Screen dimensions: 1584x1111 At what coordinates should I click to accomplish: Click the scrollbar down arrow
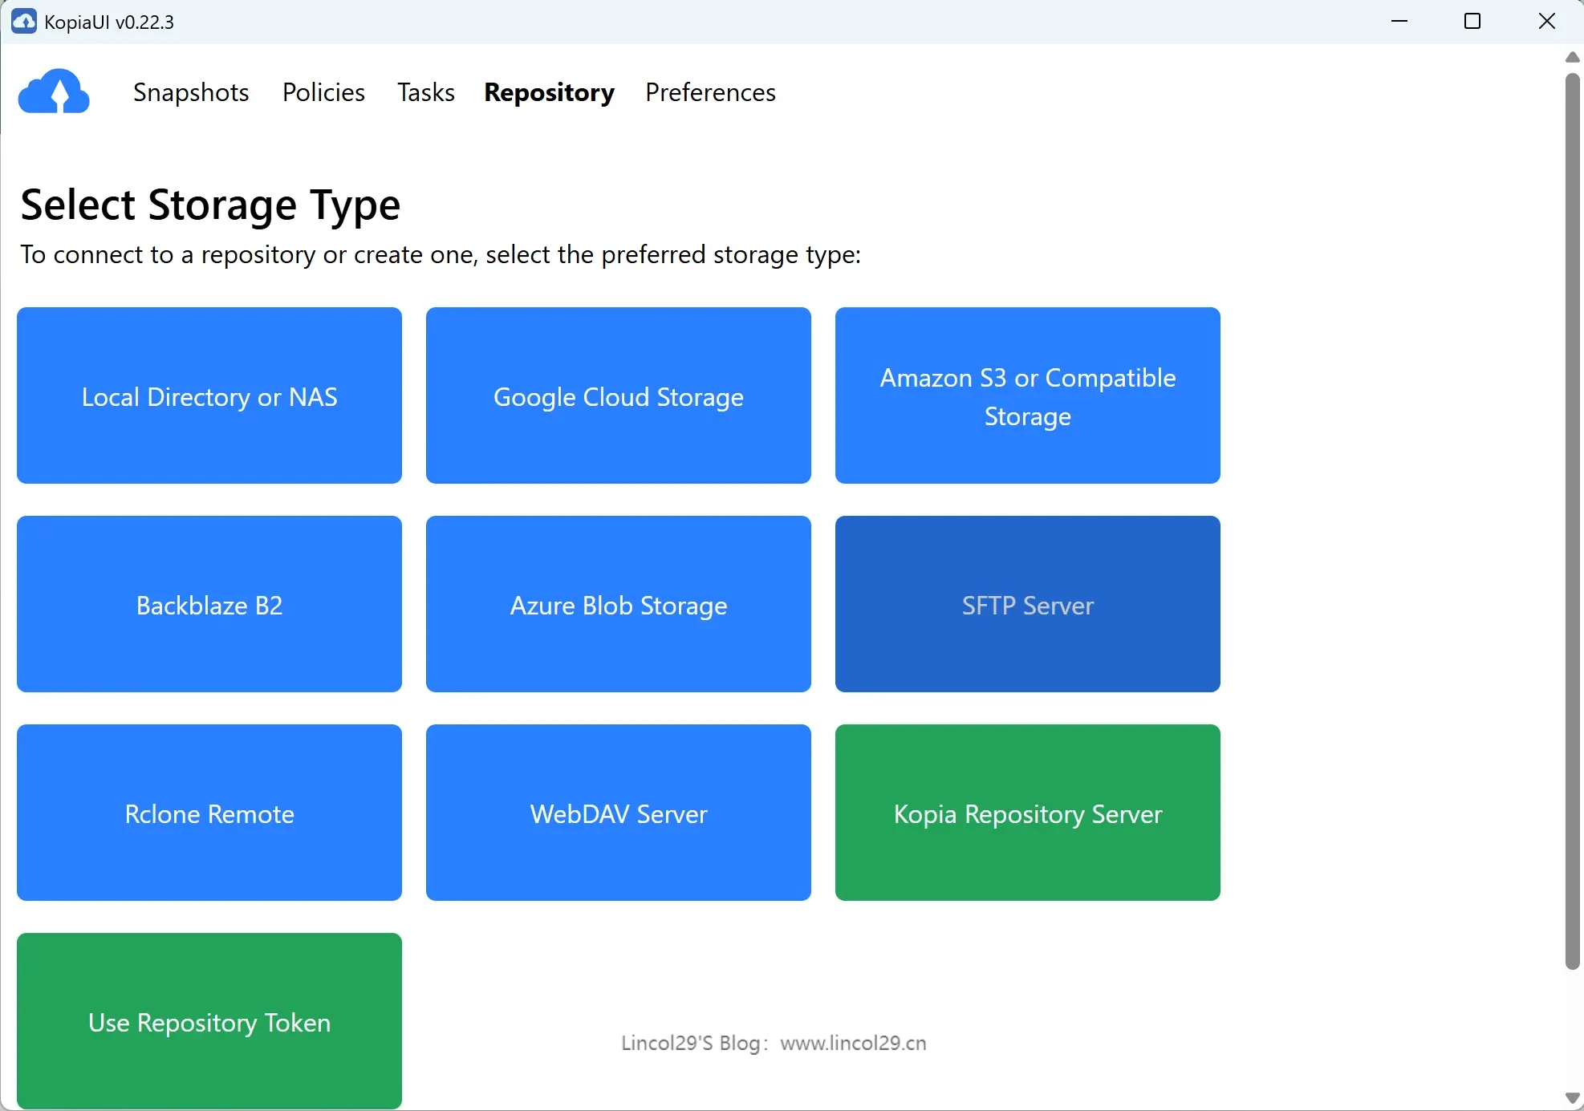pyautogui.click(x=1572, y=1098)
